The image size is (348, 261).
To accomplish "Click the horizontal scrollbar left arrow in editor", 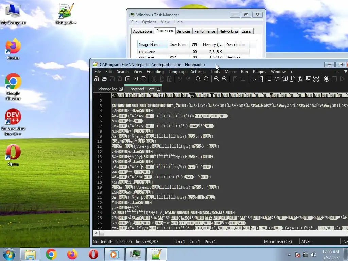I will click(x=96, y=233).
